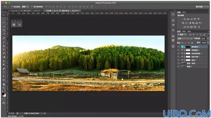Select the Crop tool
211x118 pixels.
(4, 30)
